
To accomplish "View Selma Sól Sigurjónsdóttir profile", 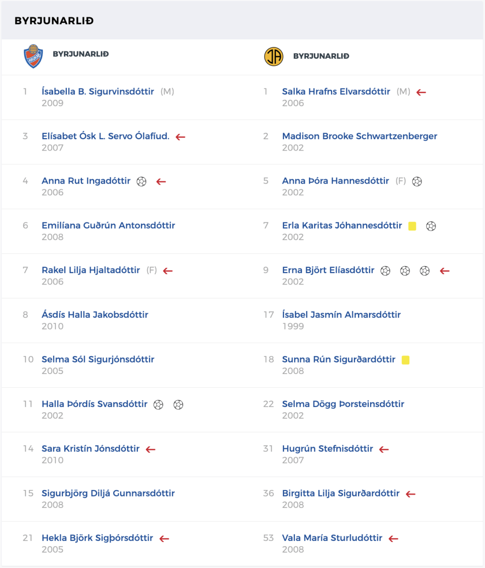I will (98, 360).
